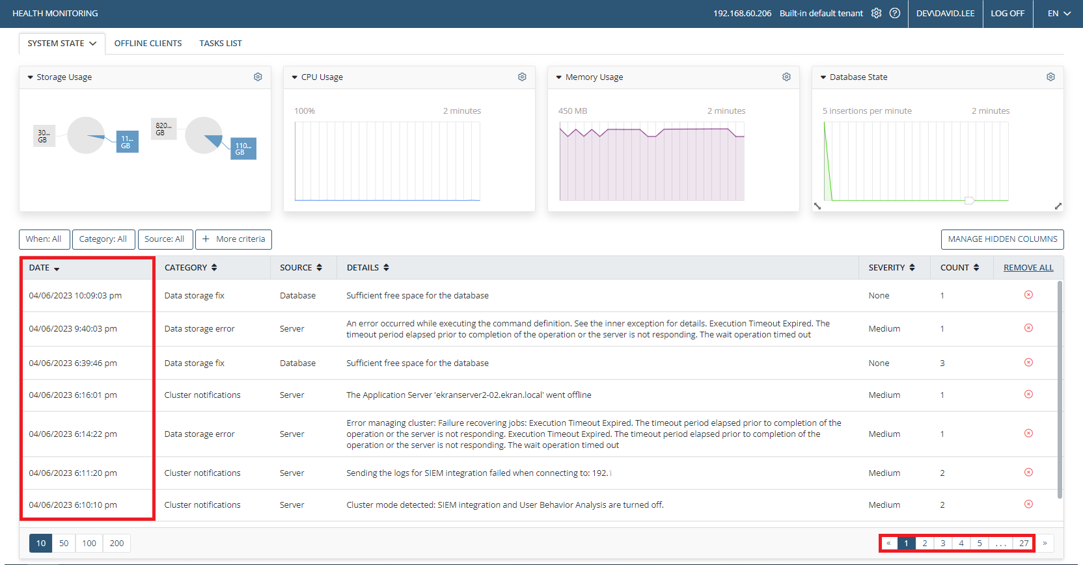Remove the first Data storage fix row
Viewport: 1083px width, 565px height.
pos(1028,295)
